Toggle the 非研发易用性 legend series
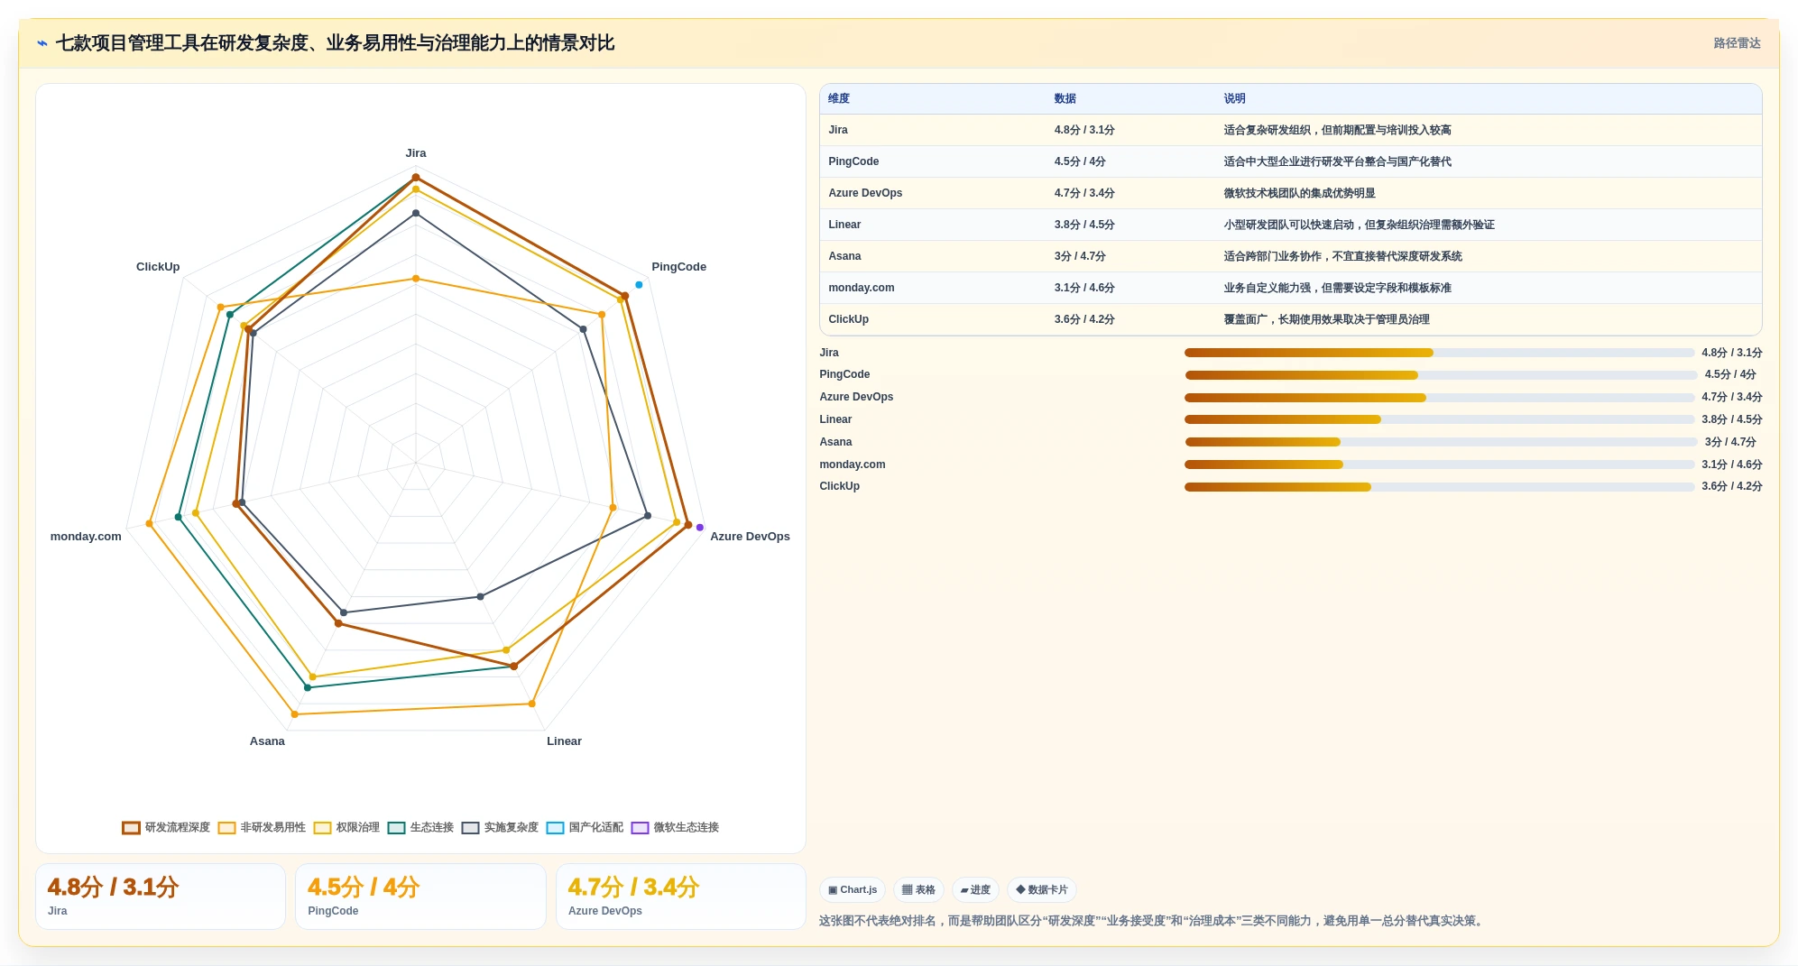 tap(262, 827)
